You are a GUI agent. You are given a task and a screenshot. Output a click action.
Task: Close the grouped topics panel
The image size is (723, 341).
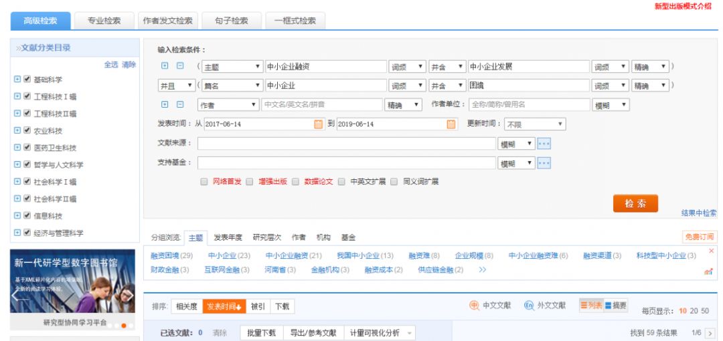click(x=712, y=250)
